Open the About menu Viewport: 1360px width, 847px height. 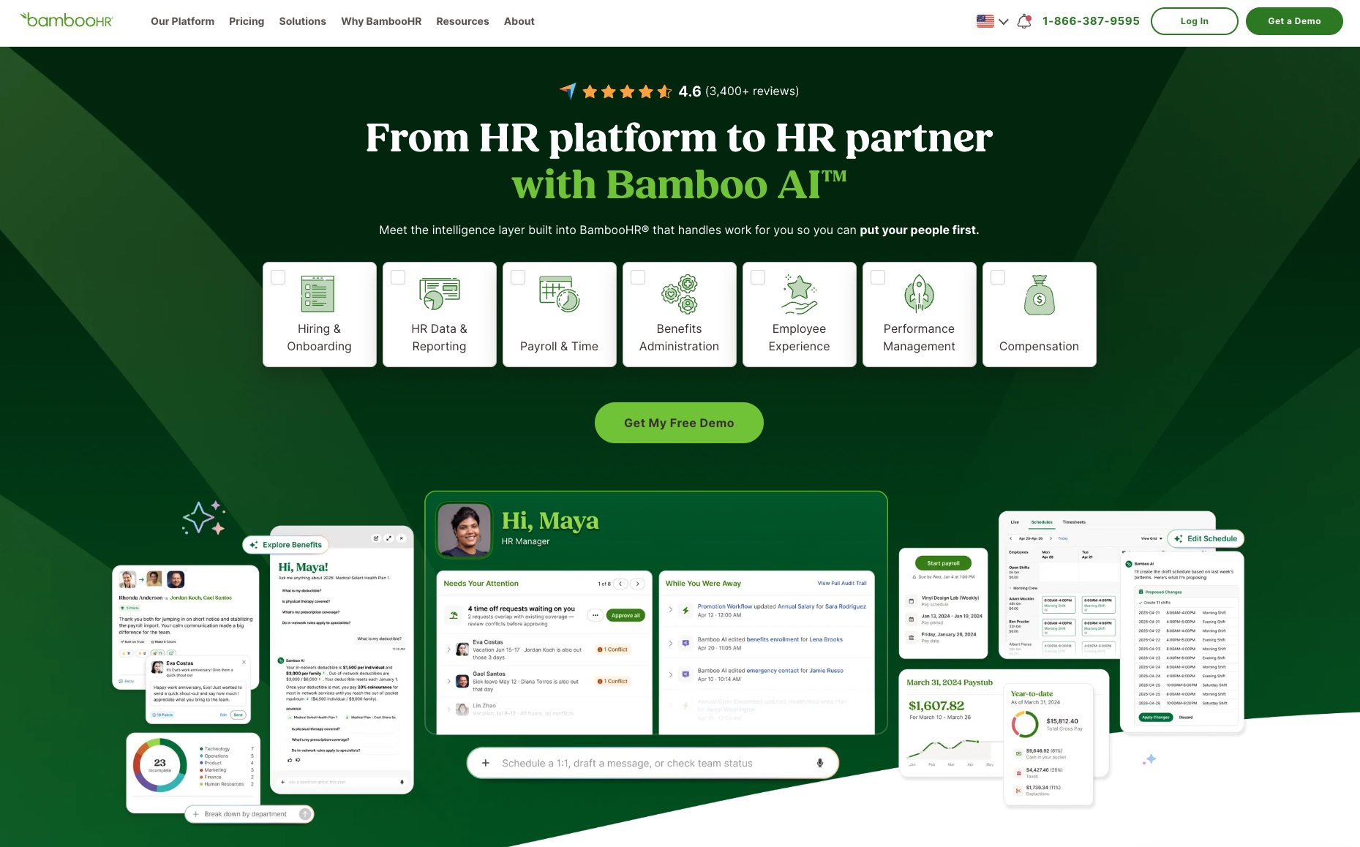(519, 21)
